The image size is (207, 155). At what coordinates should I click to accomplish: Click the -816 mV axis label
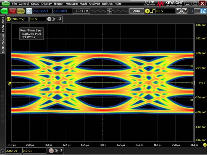[x=200, y=140]
